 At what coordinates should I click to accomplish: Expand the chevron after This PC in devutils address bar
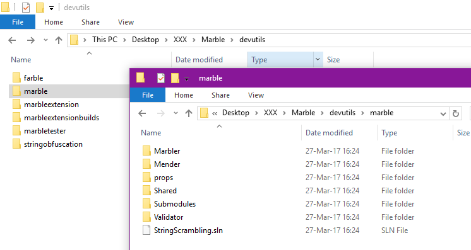(x=124, y=40)
